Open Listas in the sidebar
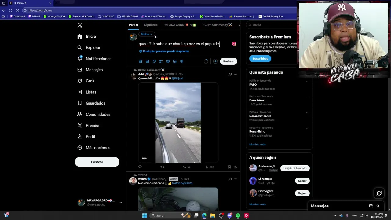The image size is (391, 220). click(x=87, y=92)
